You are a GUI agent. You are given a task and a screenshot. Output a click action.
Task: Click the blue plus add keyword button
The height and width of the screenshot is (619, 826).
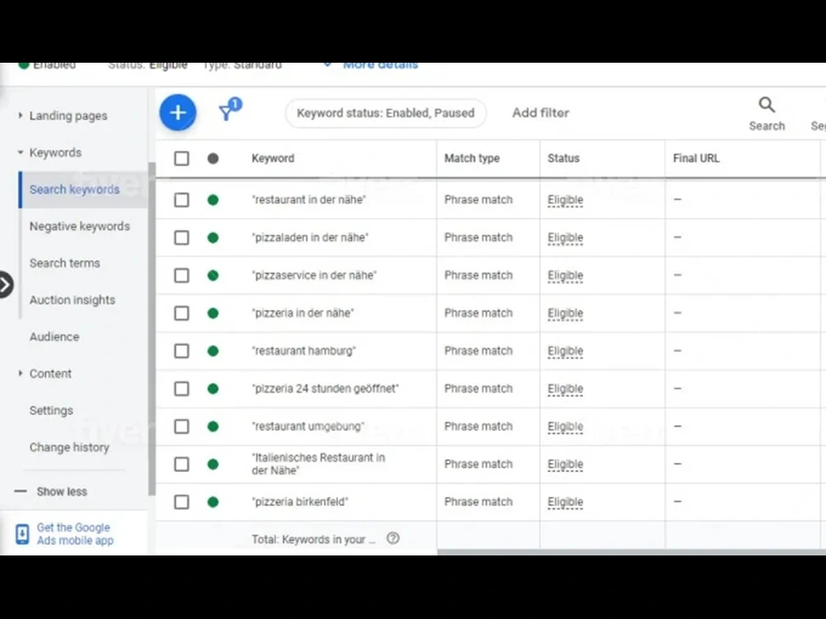(x=178, y=112)
